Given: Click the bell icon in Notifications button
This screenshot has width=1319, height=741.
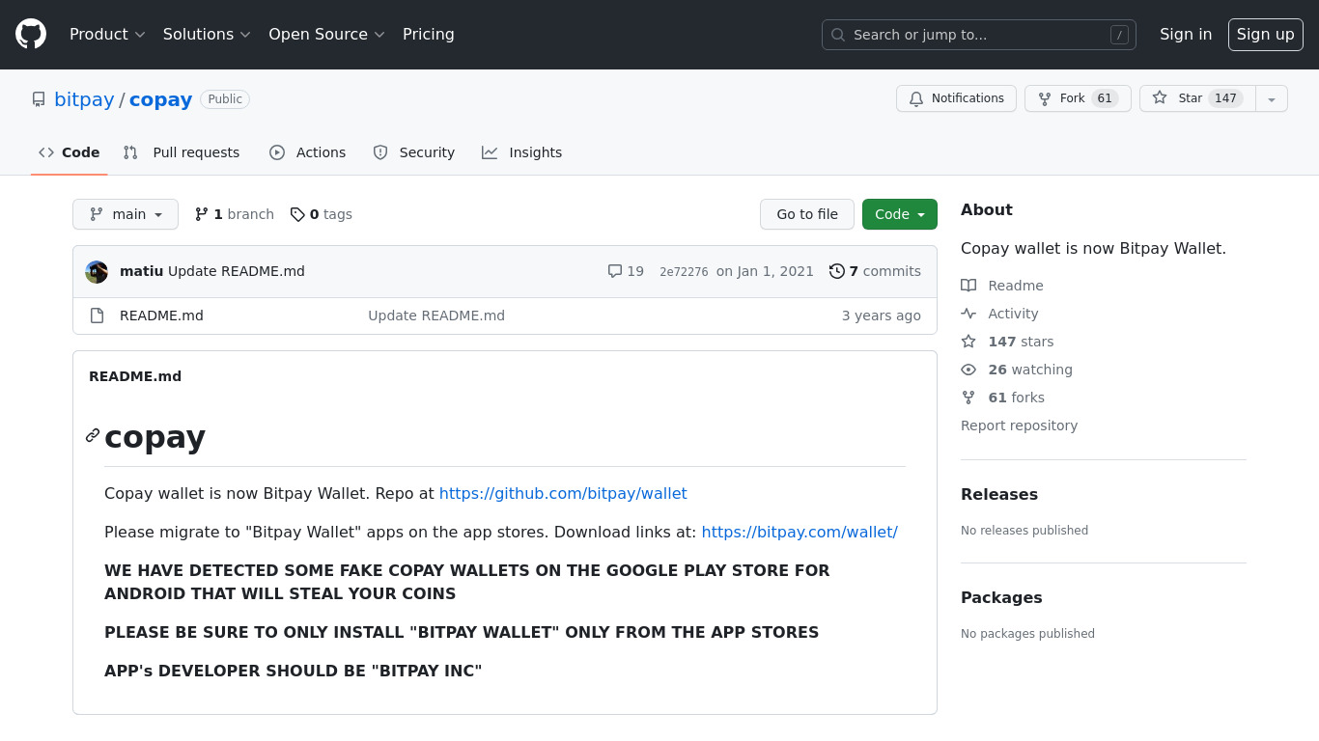Looking at the screenshot, I should click(x=916, y=98).
